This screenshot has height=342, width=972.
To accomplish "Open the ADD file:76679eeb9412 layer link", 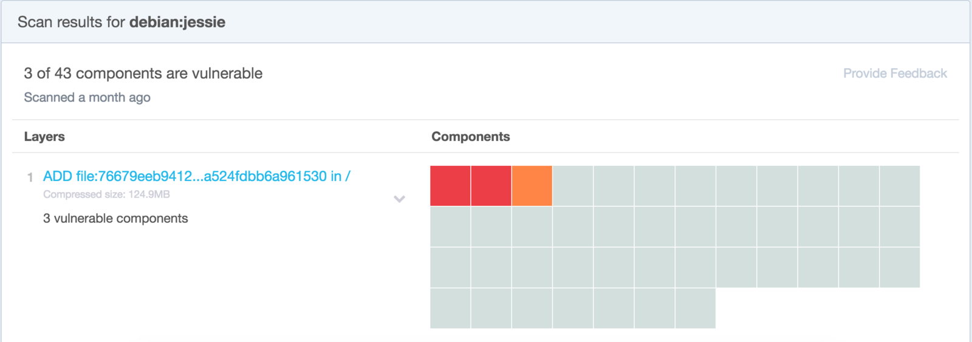I will point(196,176).
